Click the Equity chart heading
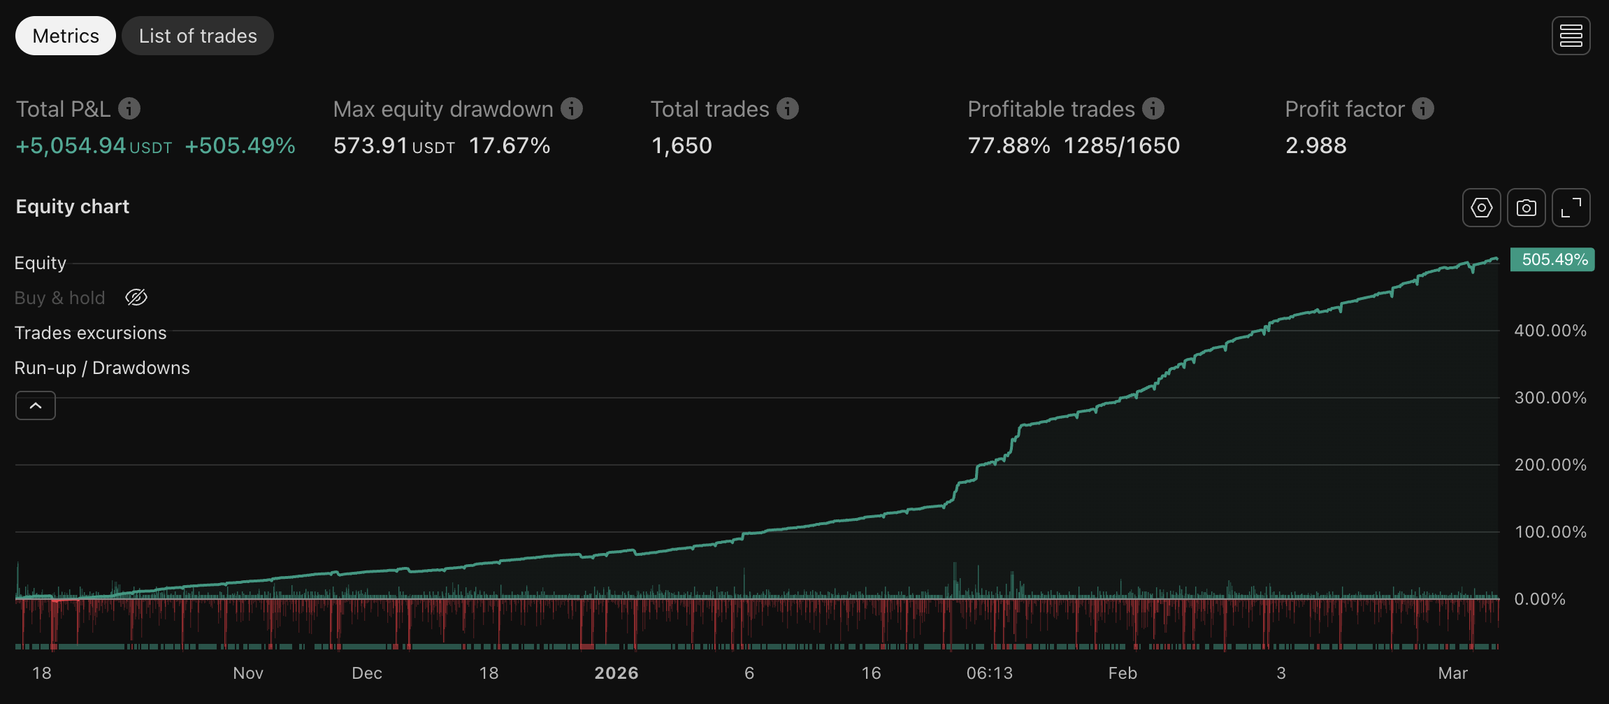Viewport: 1609px width, 704px height. click(73, 207)
